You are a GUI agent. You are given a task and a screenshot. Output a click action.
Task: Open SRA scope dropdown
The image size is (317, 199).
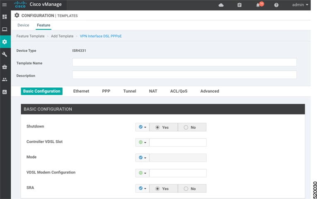[142, 189]
